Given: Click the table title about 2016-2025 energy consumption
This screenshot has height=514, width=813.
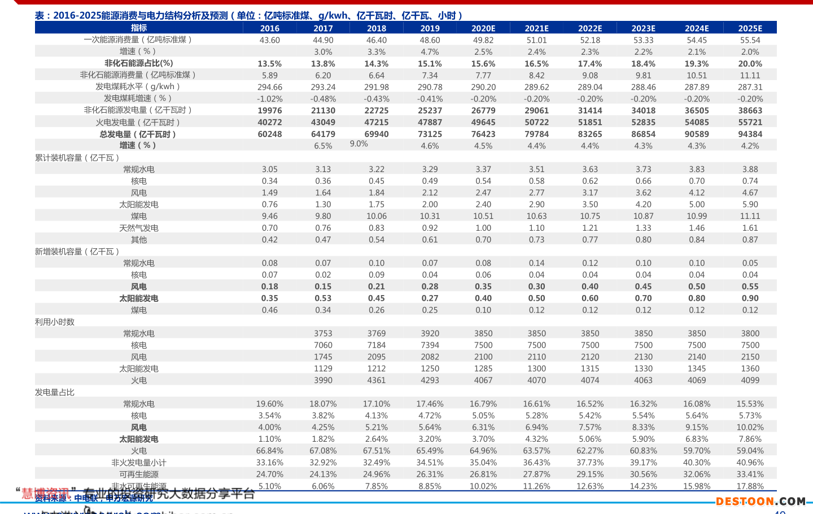Looking at the screenshot, I should pos(249,15).
